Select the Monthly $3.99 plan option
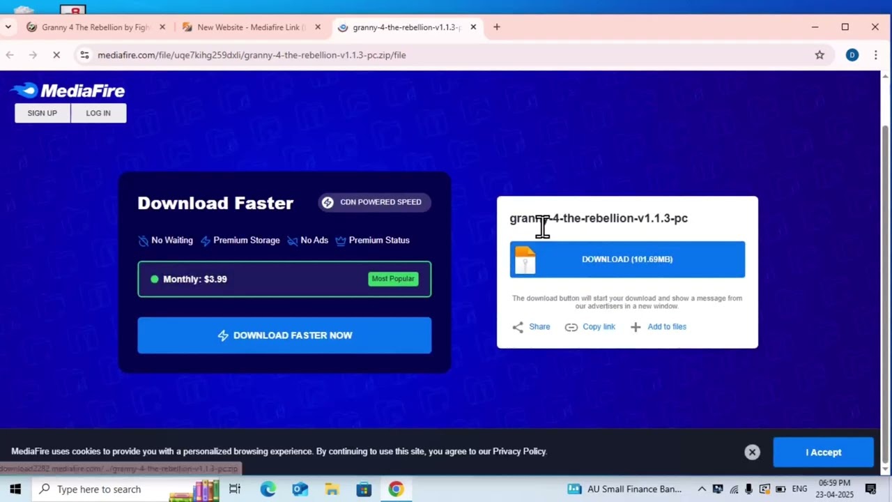 284,279
